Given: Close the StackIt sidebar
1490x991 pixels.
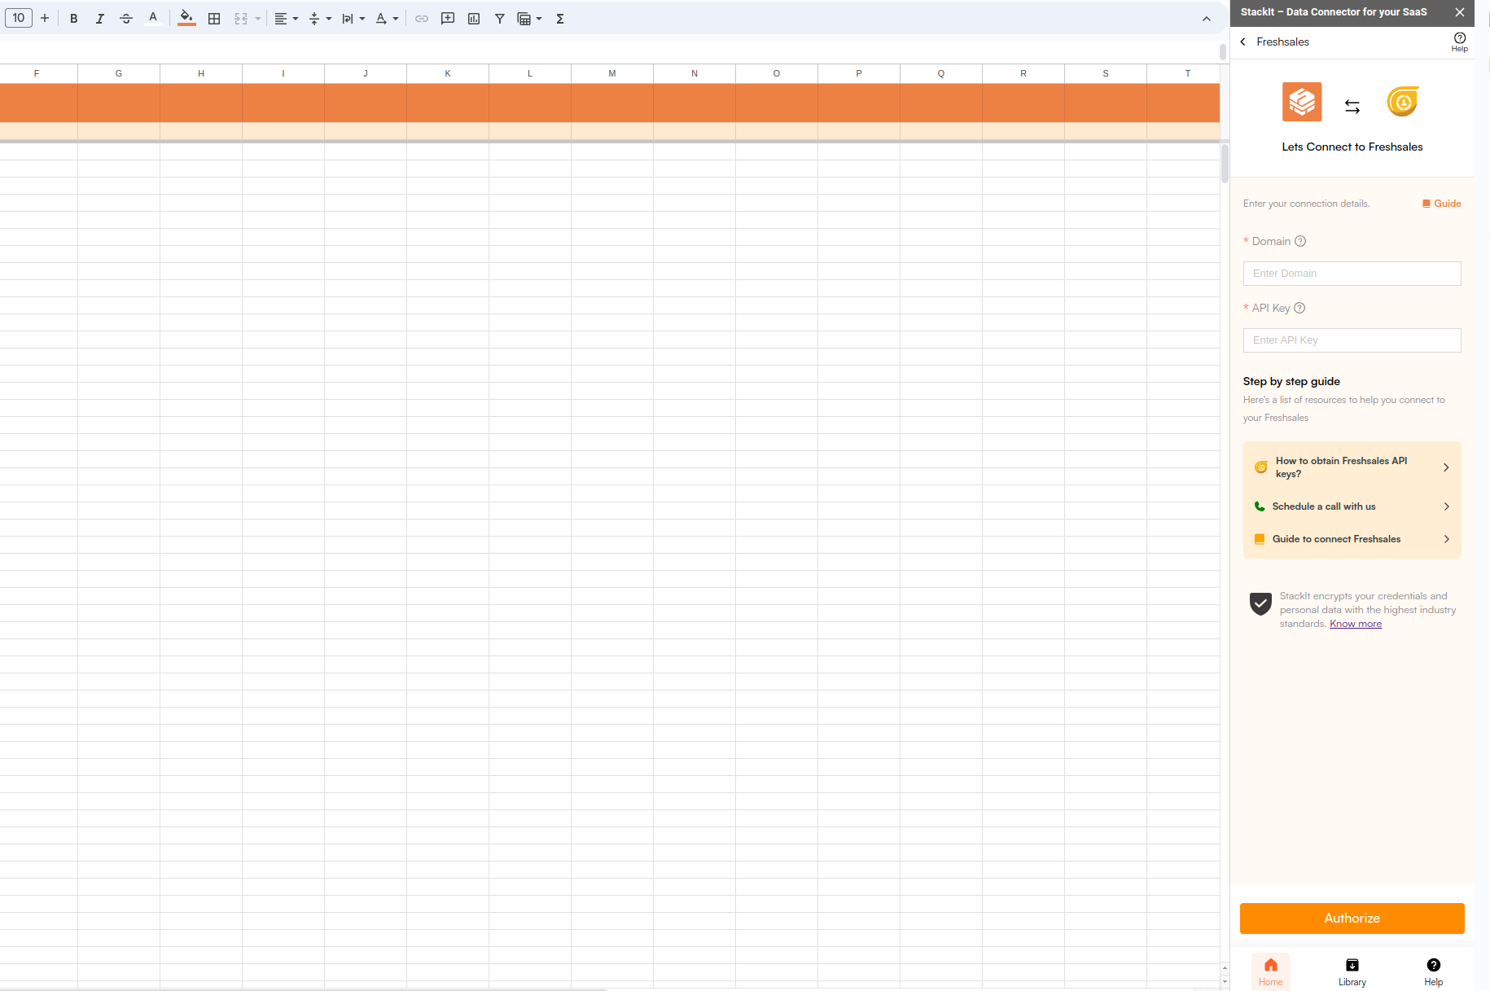Looking at the screenshot, I should [1460, 12].
